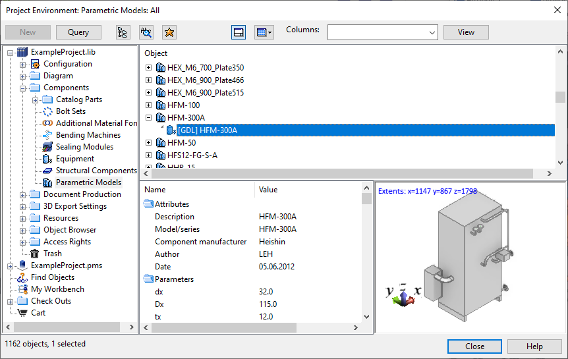Image resolution: width=568 pixels, height=359 pixels.
Task: Expand the HFM-100 object node
Action: [148, 105]
